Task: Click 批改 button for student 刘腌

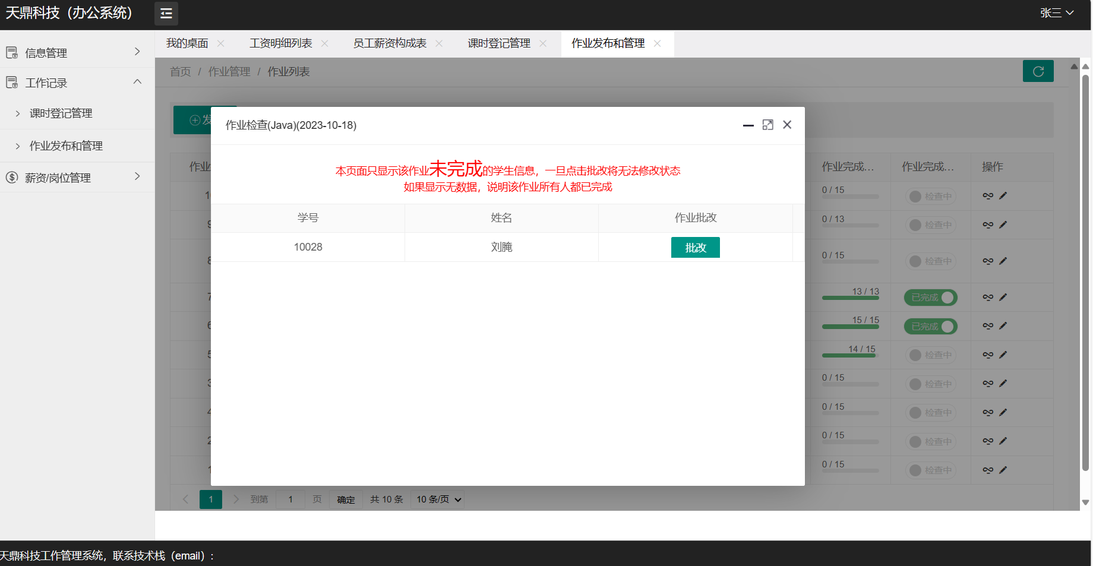Action: point(695,248)
